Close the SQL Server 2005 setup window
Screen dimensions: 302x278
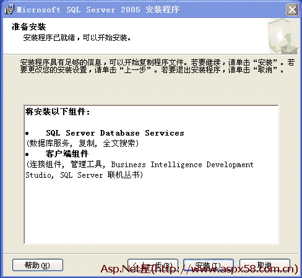click(292, 9)
